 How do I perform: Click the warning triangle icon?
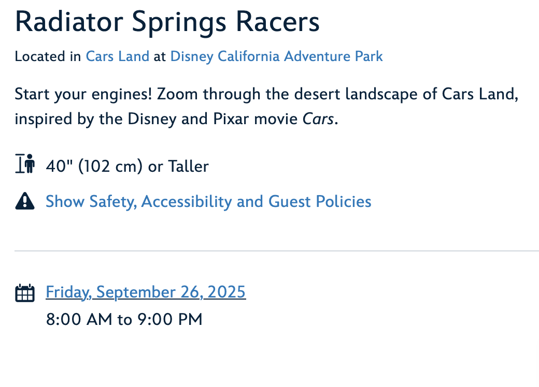coord(25,201)
